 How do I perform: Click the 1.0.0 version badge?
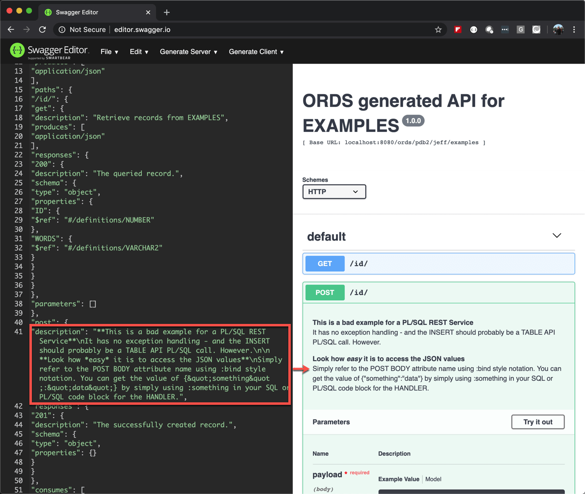tap(413, 121)
